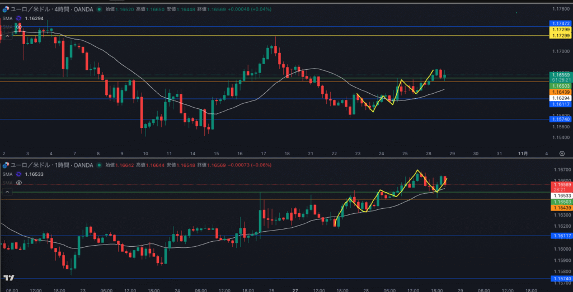Click the yellow 1.17299 price label

tap(560, 35)
